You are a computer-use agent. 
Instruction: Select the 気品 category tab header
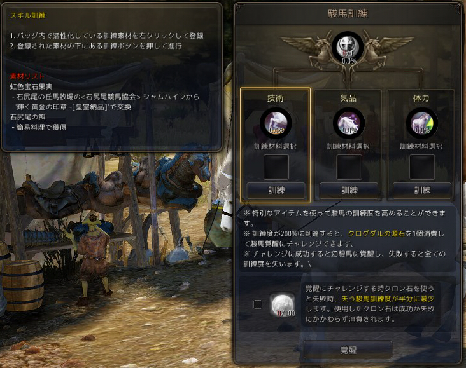[348, 98]
